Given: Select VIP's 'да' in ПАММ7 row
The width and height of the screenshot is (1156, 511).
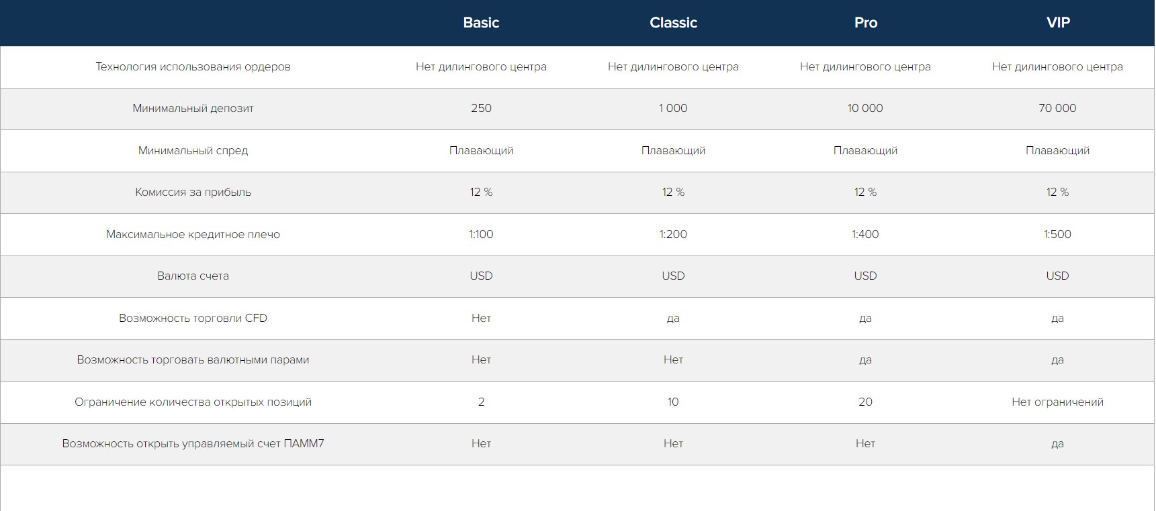Looking at the screenshot, I should (x=1057, y=443).
